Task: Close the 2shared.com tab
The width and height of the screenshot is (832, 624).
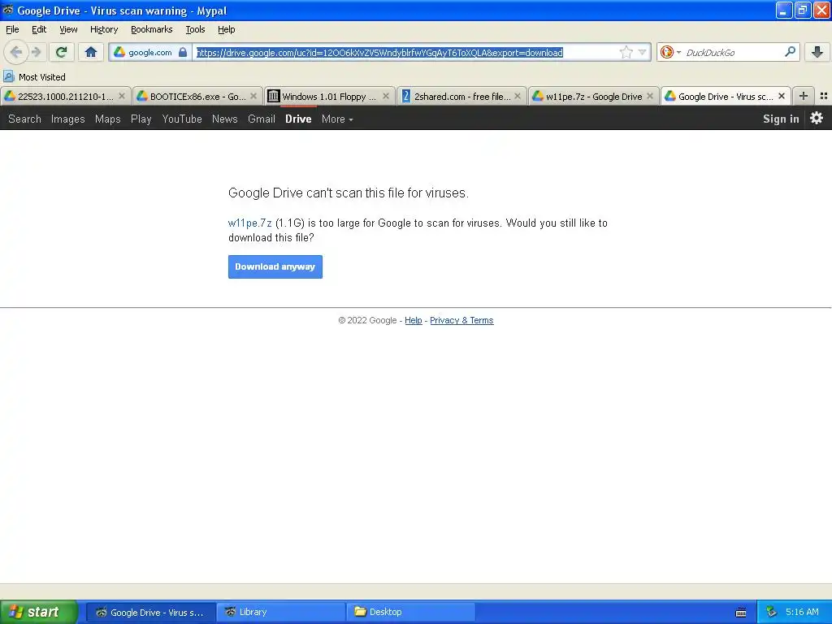Action: pyautogui.click(x=518, y=96)
